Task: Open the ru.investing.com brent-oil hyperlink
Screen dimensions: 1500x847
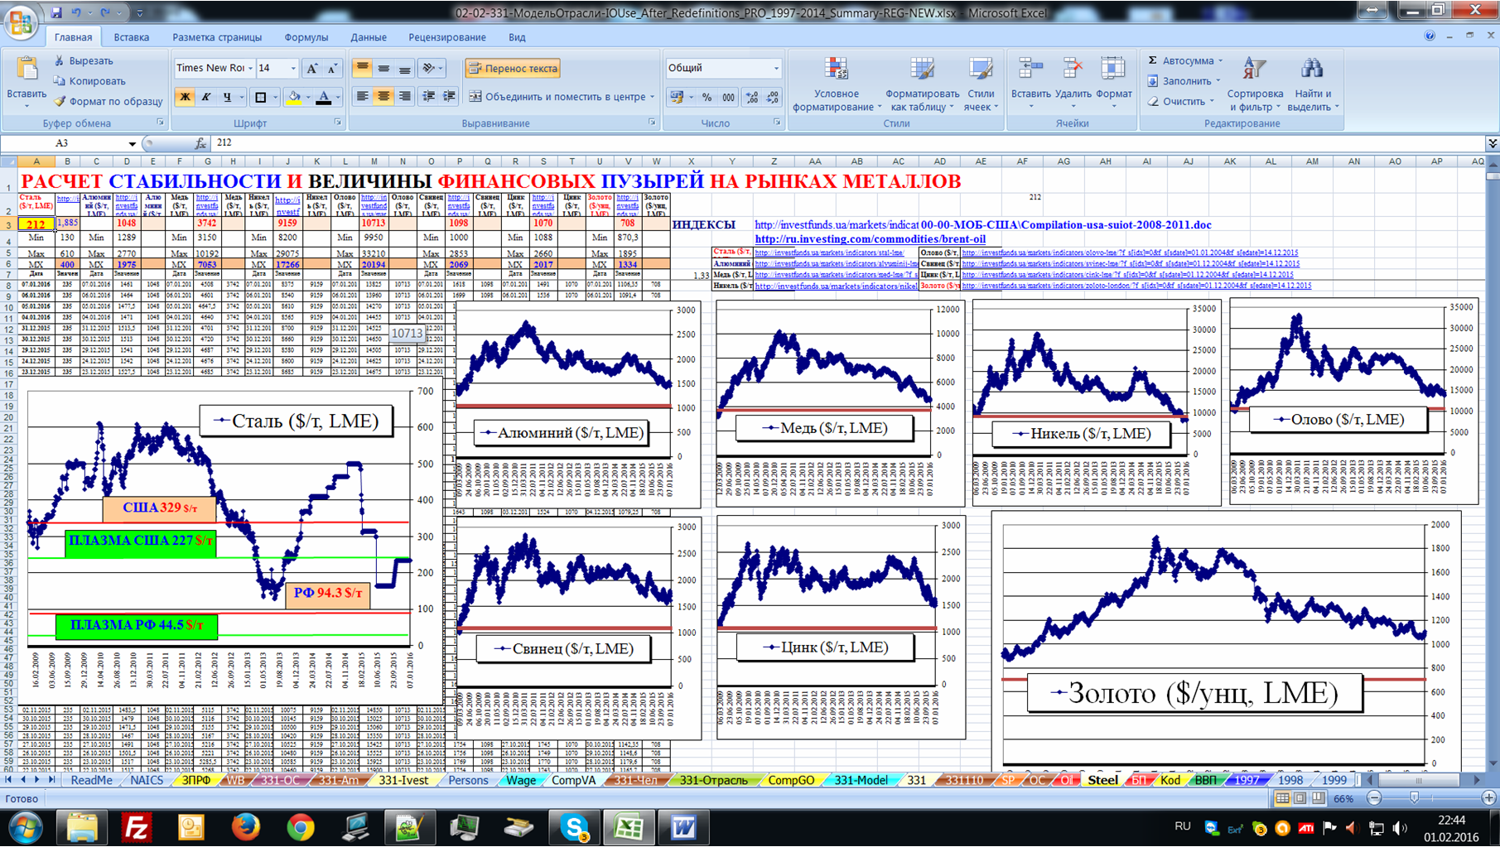Action: (x=870, y=239)
